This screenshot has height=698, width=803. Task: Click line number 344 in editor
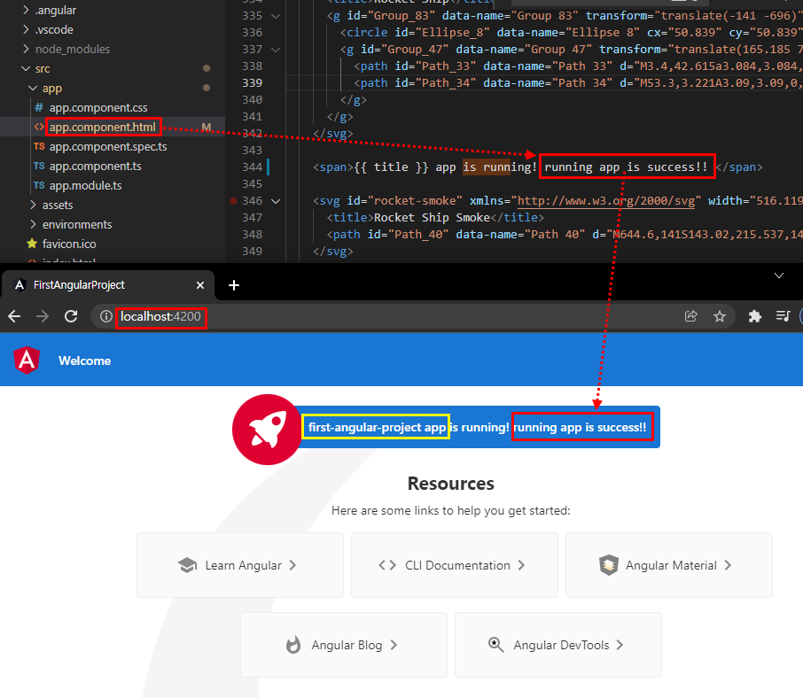(x=252, y=167)
